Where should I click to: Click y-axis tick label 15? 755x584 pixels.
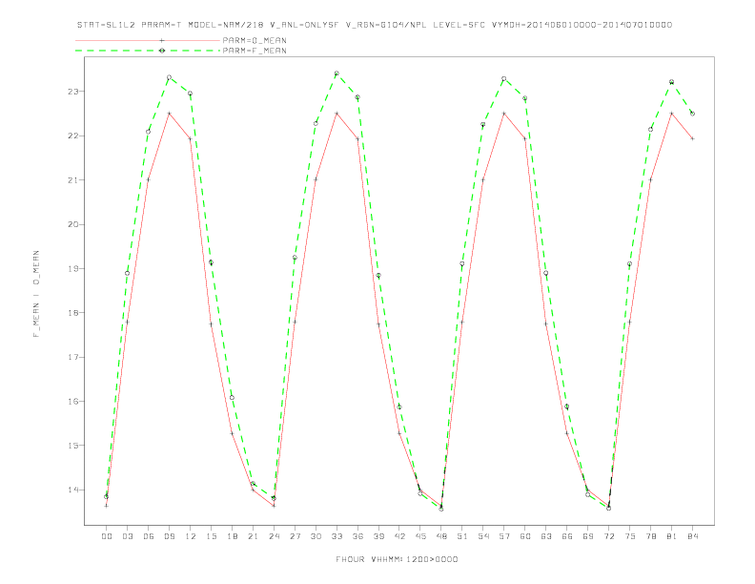pyautogui.click(x=74, y=446)
